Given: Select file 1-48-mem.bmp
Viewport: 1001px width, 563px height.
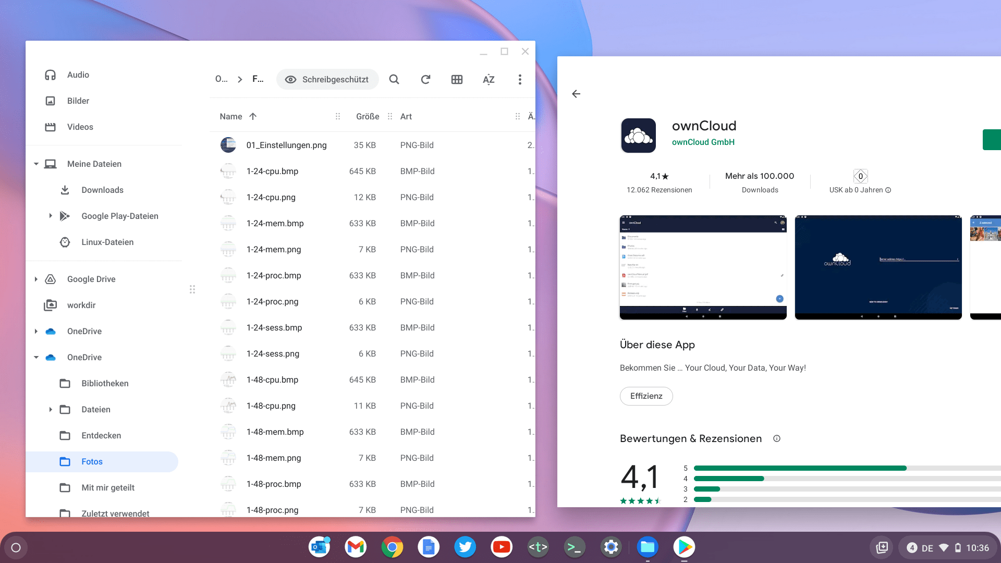Looking at the screenshot, I should coord(372,432).
